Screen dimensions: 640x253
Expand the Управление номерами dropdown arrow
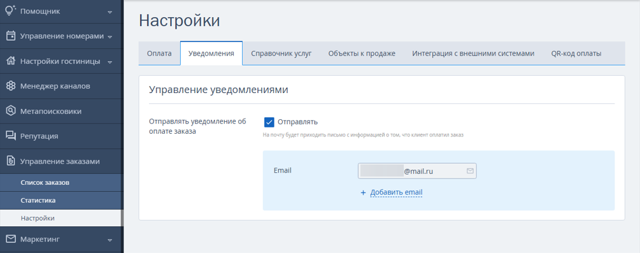click(110, 37)
